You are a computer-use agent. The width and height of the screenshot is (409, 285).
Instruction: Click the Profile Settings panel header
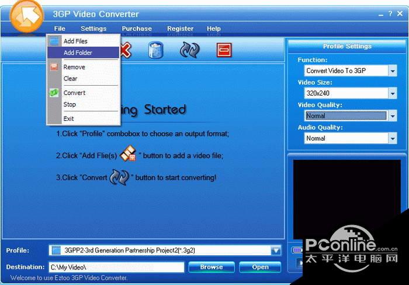(x=347, y=46)
